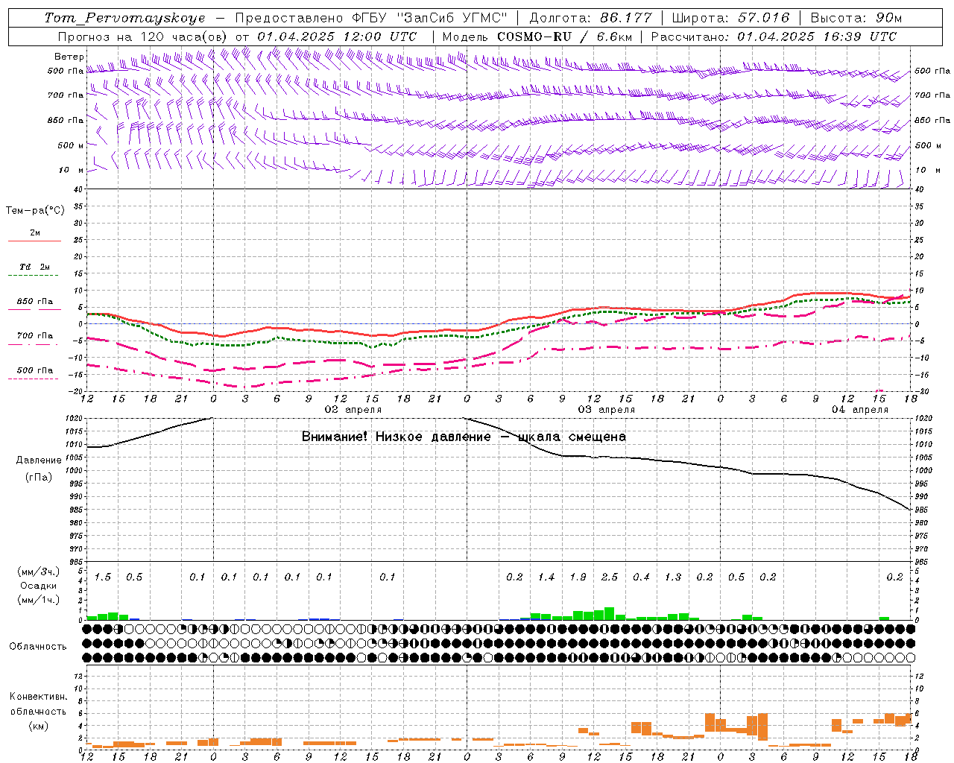The width and height of the screenshot is (954, 763).
Task: Click the station name Tom_Pervomayskoye
Action: pyautogui.click(x=124, y=18)
